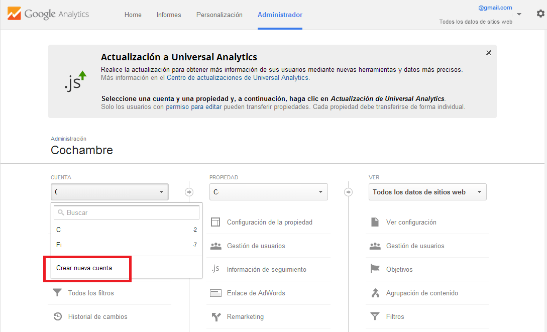This screenshot has width=547, height=332.
Task: Click the Historial de cambios clock icon
Action: tap(58, 316)
